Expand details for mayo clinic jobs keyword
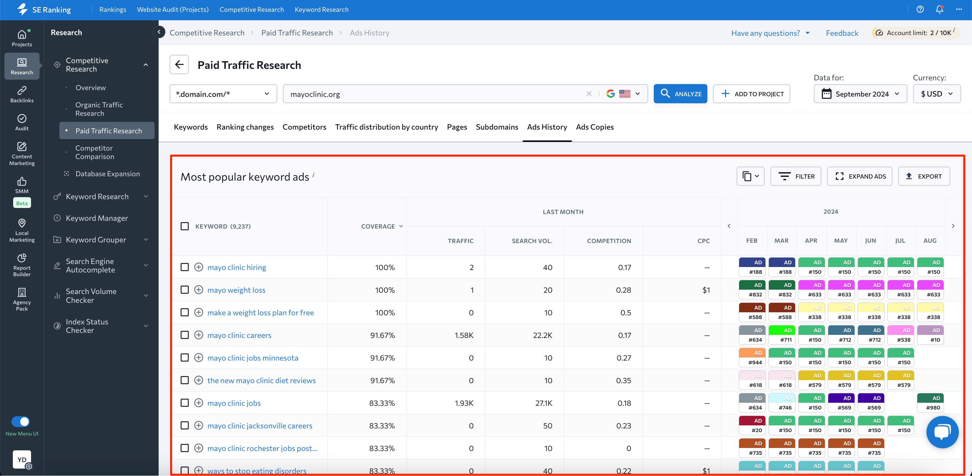The image size is (972, 476). (x=198, y=403)
